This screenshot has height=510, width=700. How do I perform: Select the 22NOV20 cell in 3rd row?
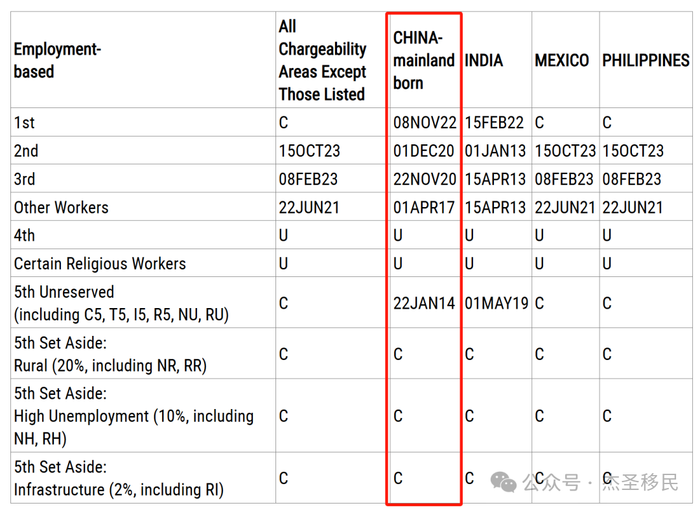point(425,179)
